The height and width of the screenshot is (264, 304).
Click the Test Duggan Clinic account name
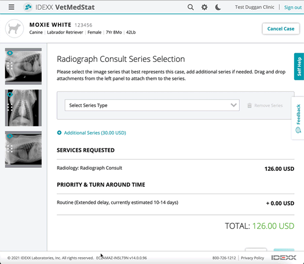(x=255, y=7)
